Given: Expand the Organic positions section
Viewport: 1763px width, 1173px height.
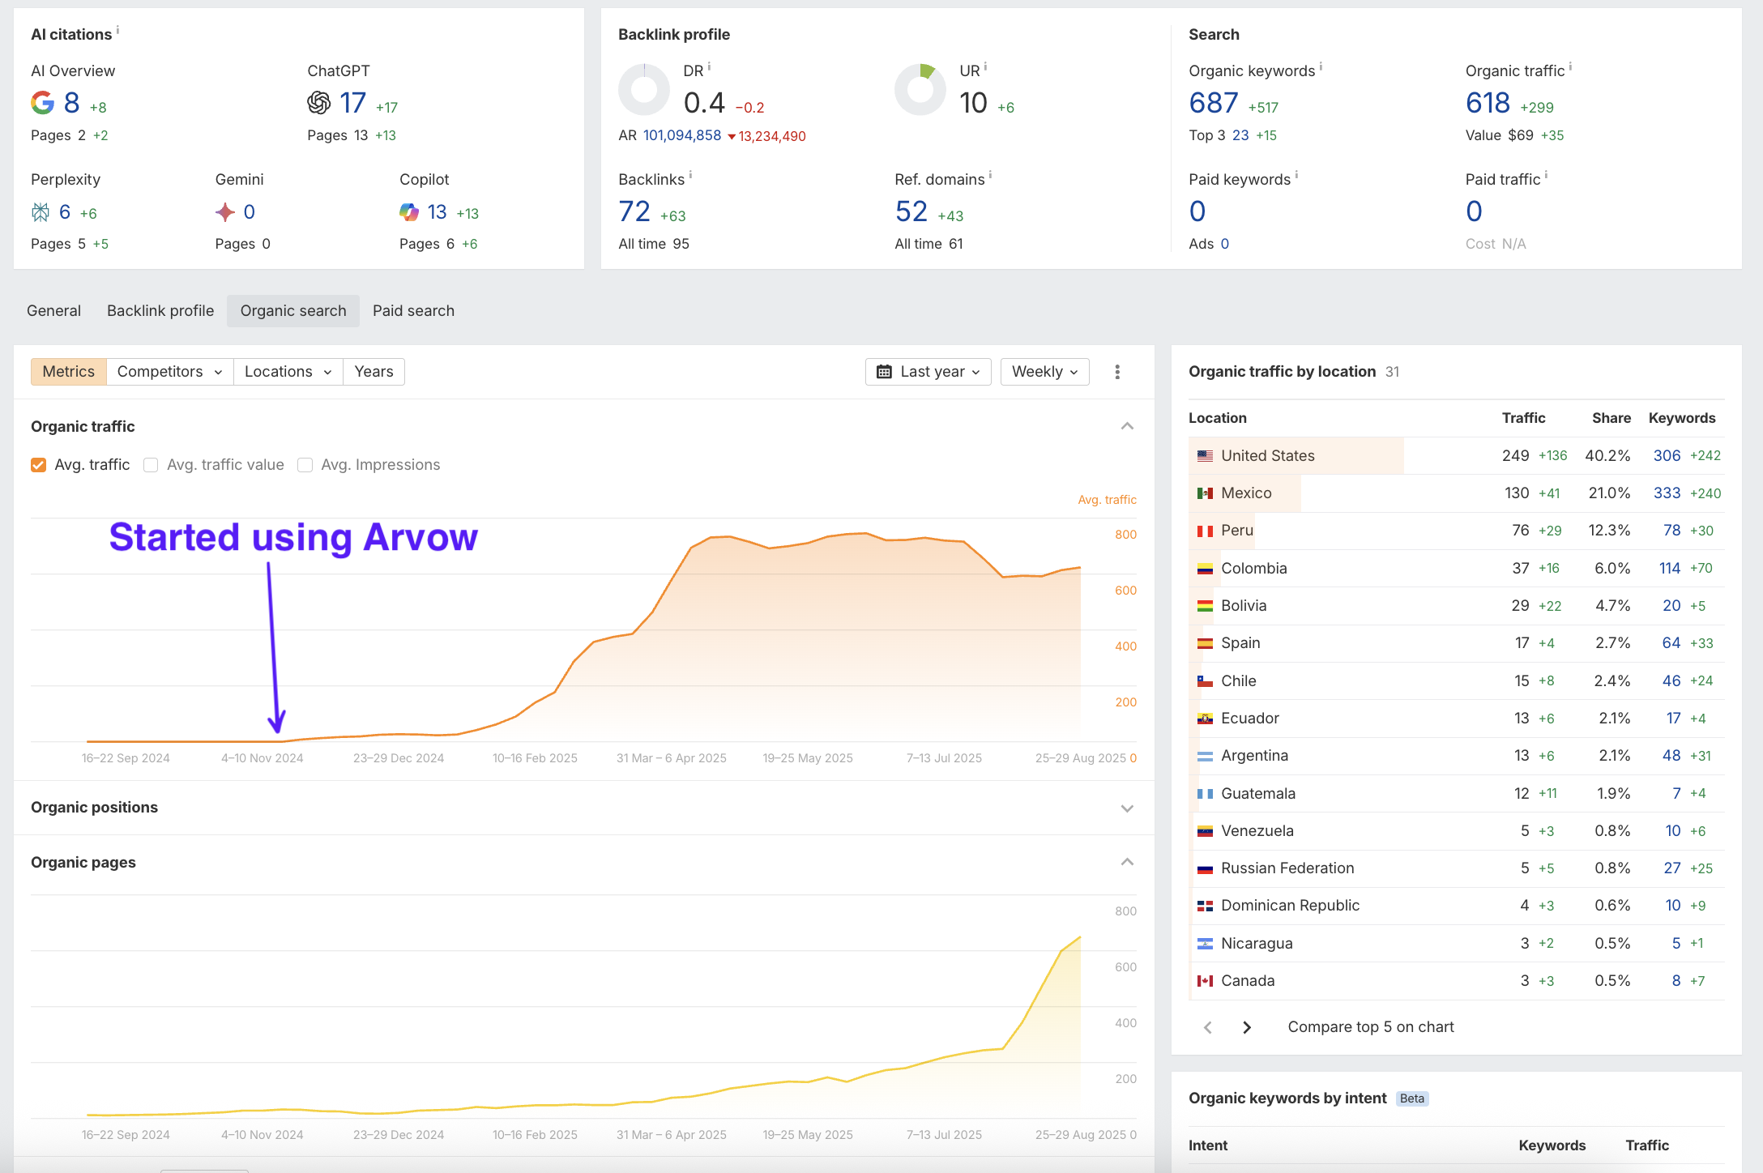Looking at the screenshot, I should pyautogui.click(x=1127, y=808).
